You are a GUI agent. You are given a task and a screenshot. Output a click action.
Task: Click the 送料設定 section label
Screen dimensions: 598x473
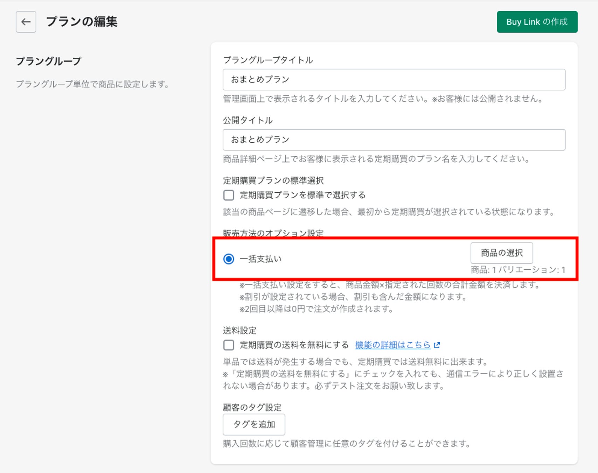(x=239, y=330)
